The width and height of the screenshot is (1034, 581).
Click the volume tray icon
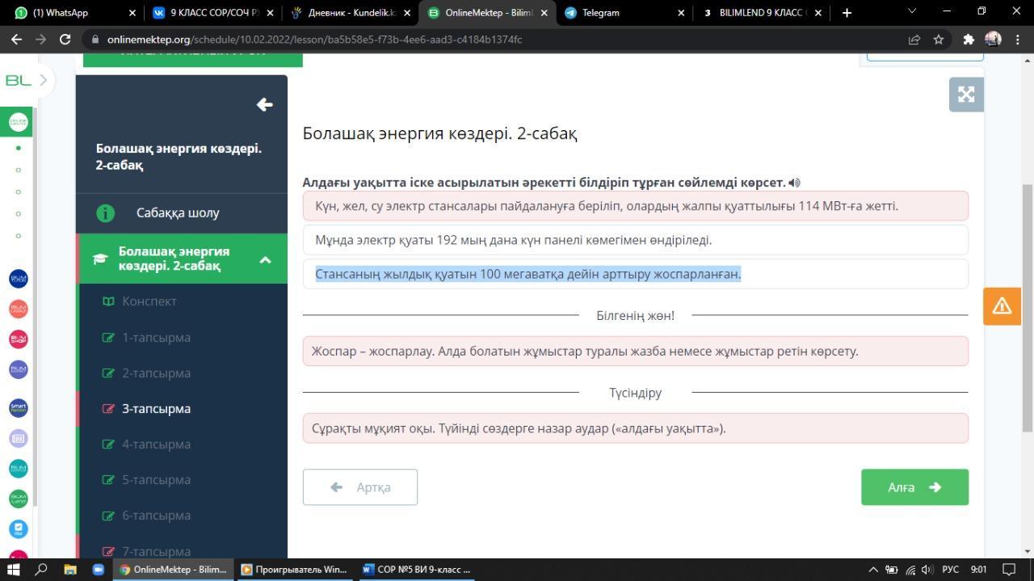927,570
